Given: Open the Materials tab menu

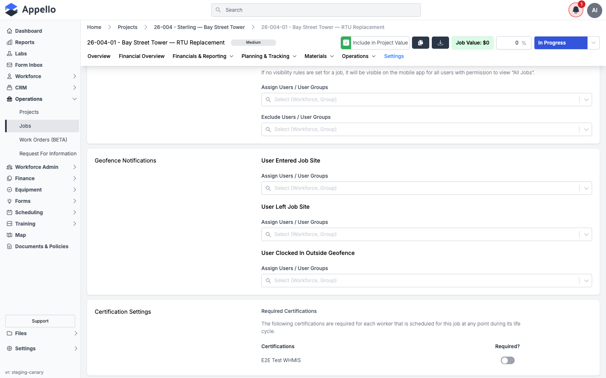Looking at the screenshot, I should coord(319,56).
